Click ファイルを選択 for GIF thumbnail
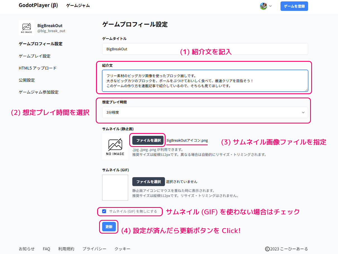Screen dimensions: 338x254 coord(148,182)
